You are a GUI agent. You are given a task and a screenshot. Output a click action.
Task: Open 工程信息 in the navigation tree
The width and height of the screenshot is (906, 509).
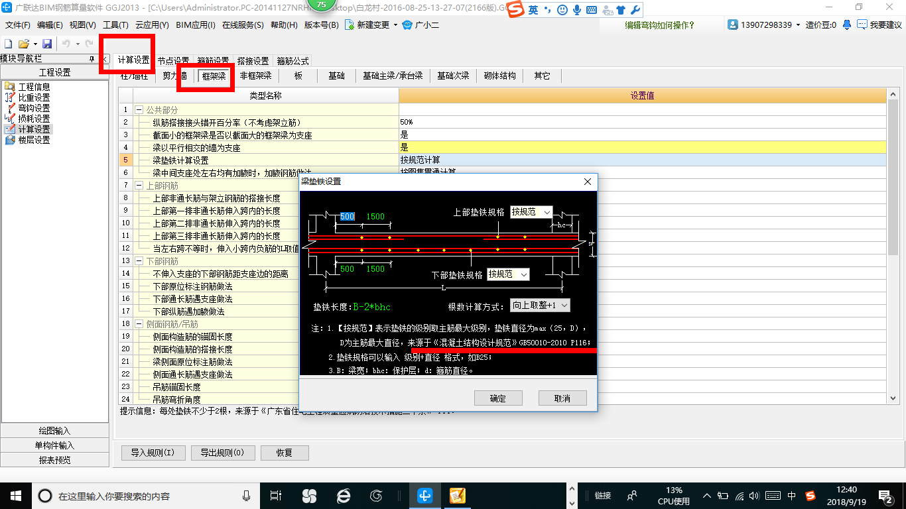coord(34,87)
